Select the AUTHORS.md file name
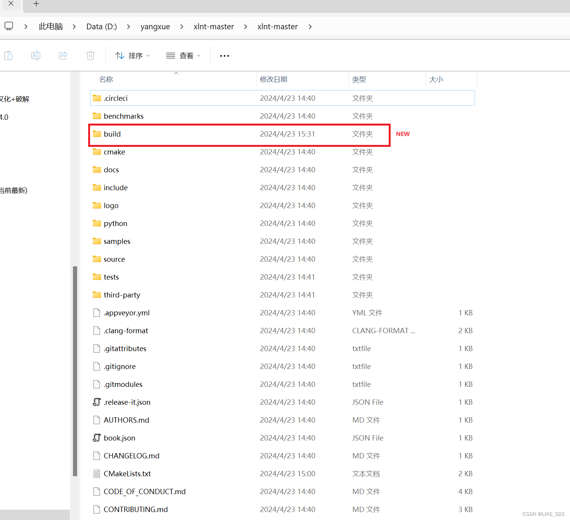This screenshot has height=520, width=570. pyautogui.click(x=127, y=420)
